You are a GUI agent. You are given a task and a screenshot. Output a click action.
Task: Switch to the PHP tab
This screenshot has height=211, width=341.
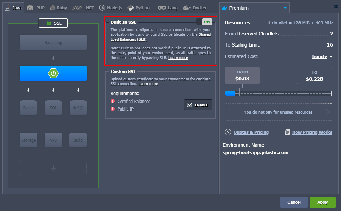36,8
